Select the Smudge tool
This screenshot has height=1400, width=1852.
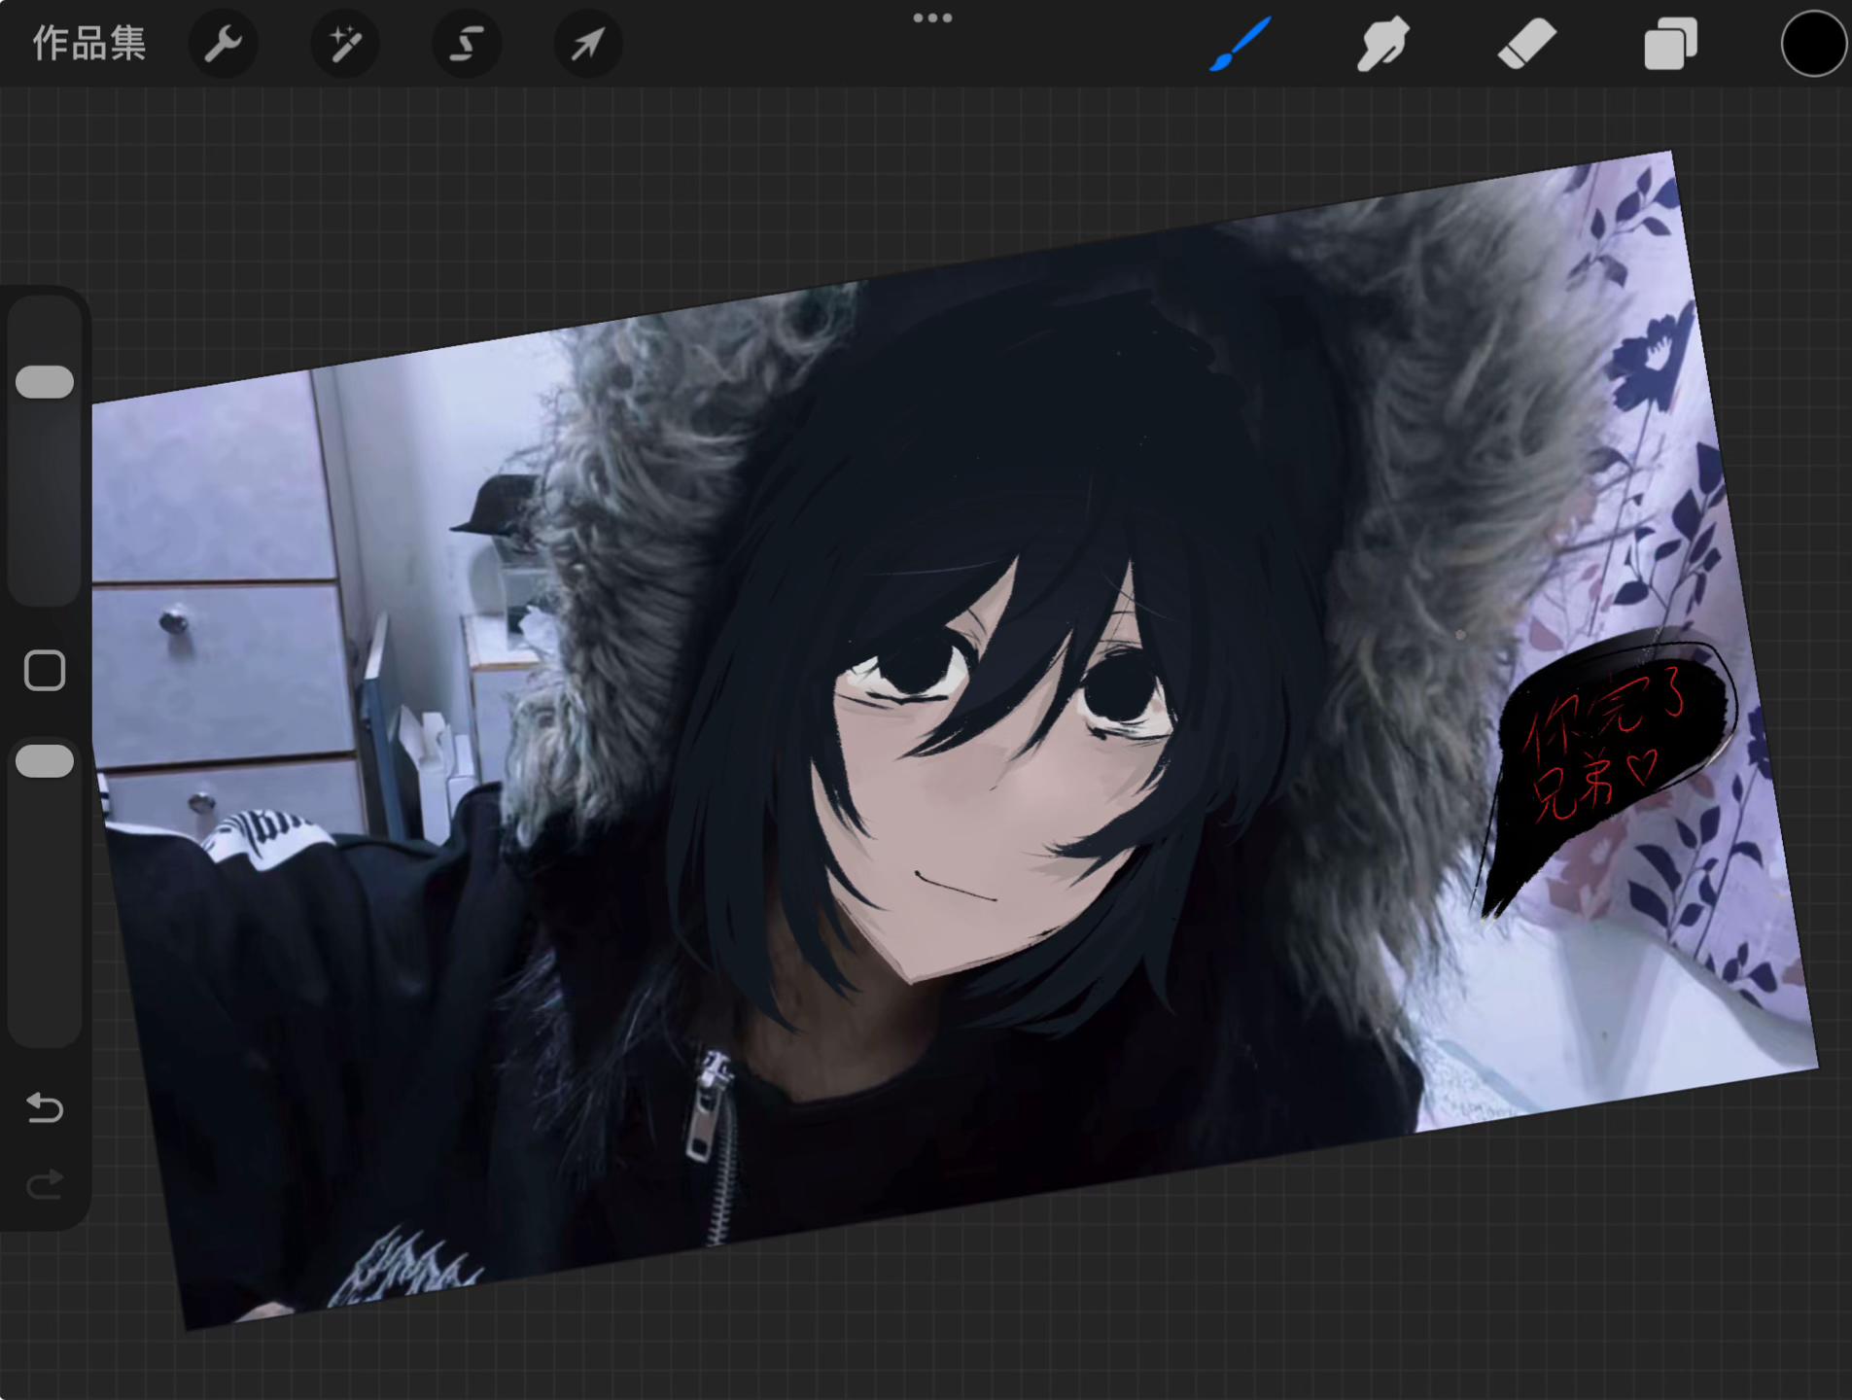pos(1382,44)
